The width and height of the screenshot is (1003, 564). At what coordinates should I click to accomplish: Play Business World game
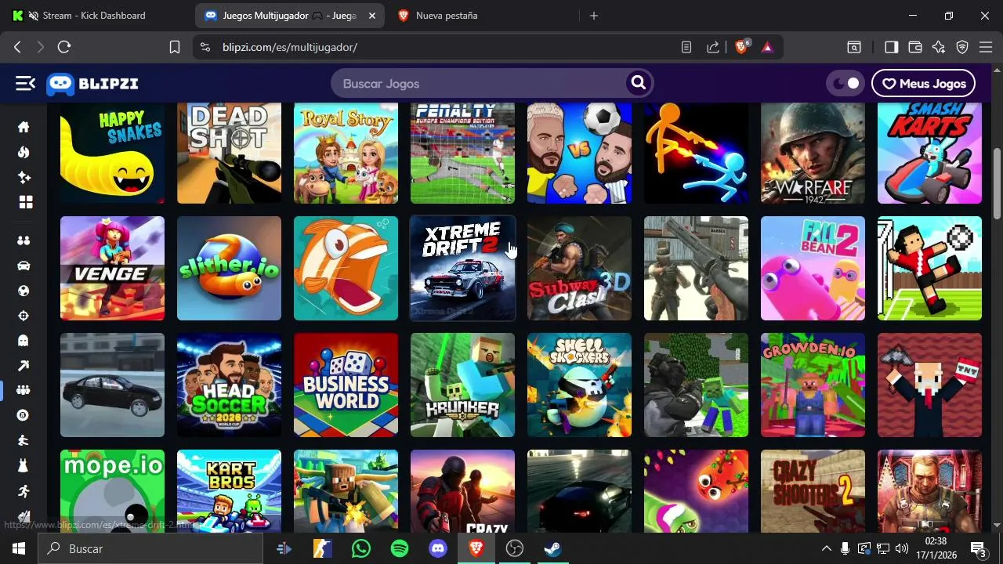(346, 385)
